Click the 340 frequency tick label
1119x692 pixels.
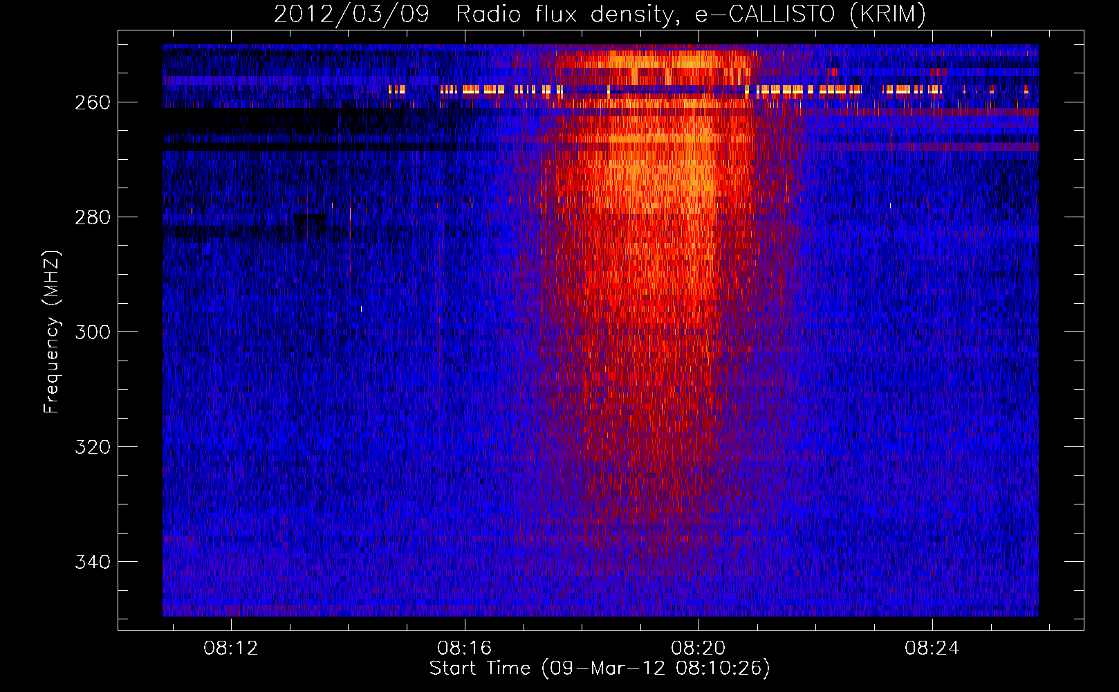[93, 563]
